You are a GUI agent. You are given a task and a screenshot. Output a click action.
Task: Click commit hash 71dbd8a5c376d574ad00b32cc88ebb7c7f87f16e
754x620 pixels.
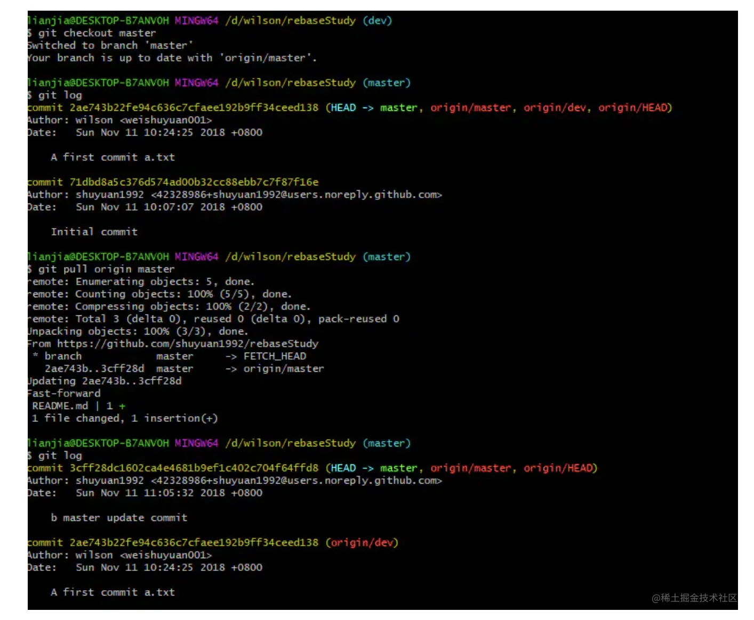[194, 182]
